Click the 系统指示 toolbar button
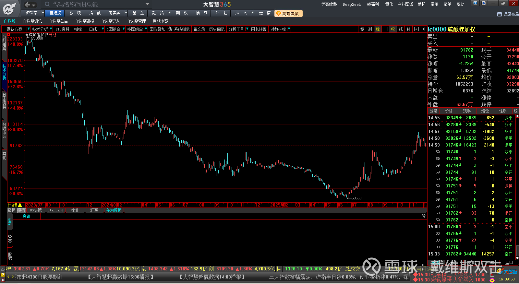This screenshot has height=284, width=519. (182, 29)
